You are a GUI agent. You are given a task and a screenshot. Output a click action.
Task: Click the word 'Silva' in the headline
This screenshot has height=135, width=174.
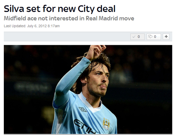14,9
